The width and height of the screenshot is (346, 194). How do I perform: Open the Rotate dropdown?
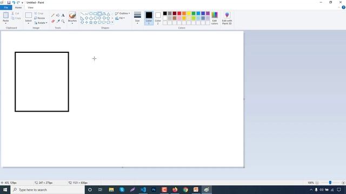(x=41, y=23)
